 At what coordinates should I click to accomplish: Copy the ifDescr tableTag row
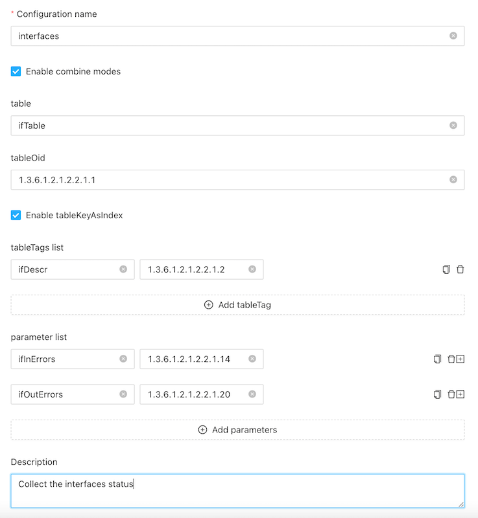[x=446, y=269]
